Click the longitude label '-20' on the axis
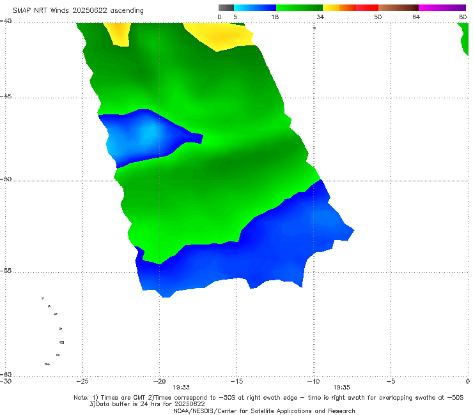The width and height of the screenshot is (473, 415). (159, 381)
